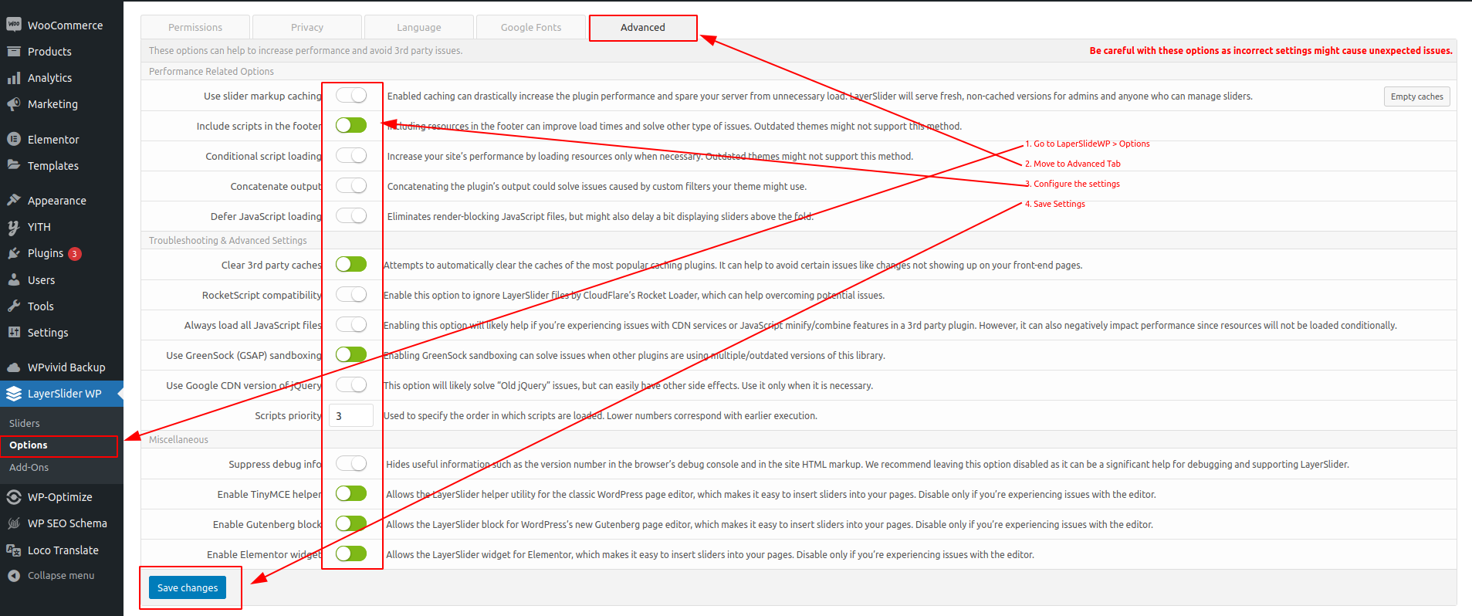Open Sliders submenu item
Screen dimensions: 1472x616
click(x=25, y=424)
